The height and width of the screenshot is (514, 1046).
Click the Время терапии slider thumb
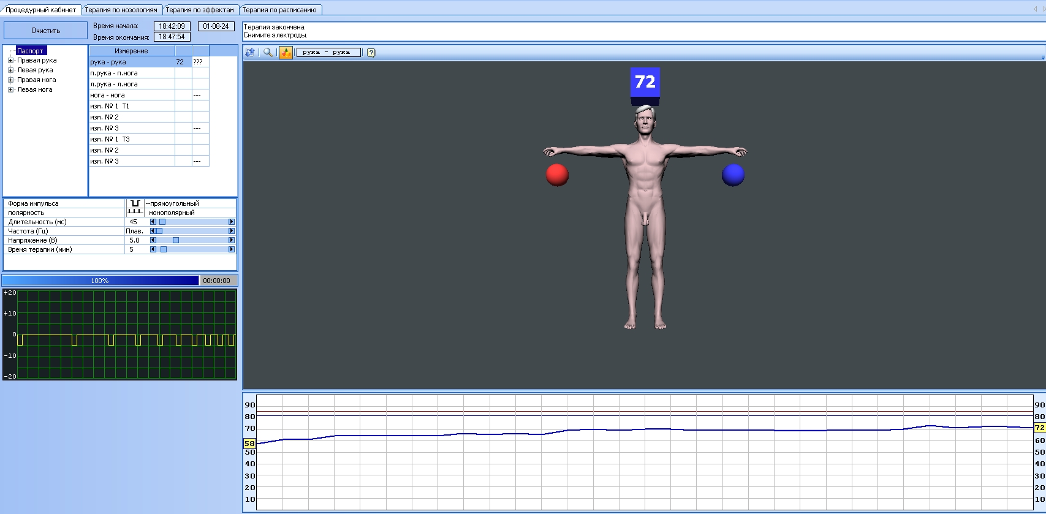point(164,249)
